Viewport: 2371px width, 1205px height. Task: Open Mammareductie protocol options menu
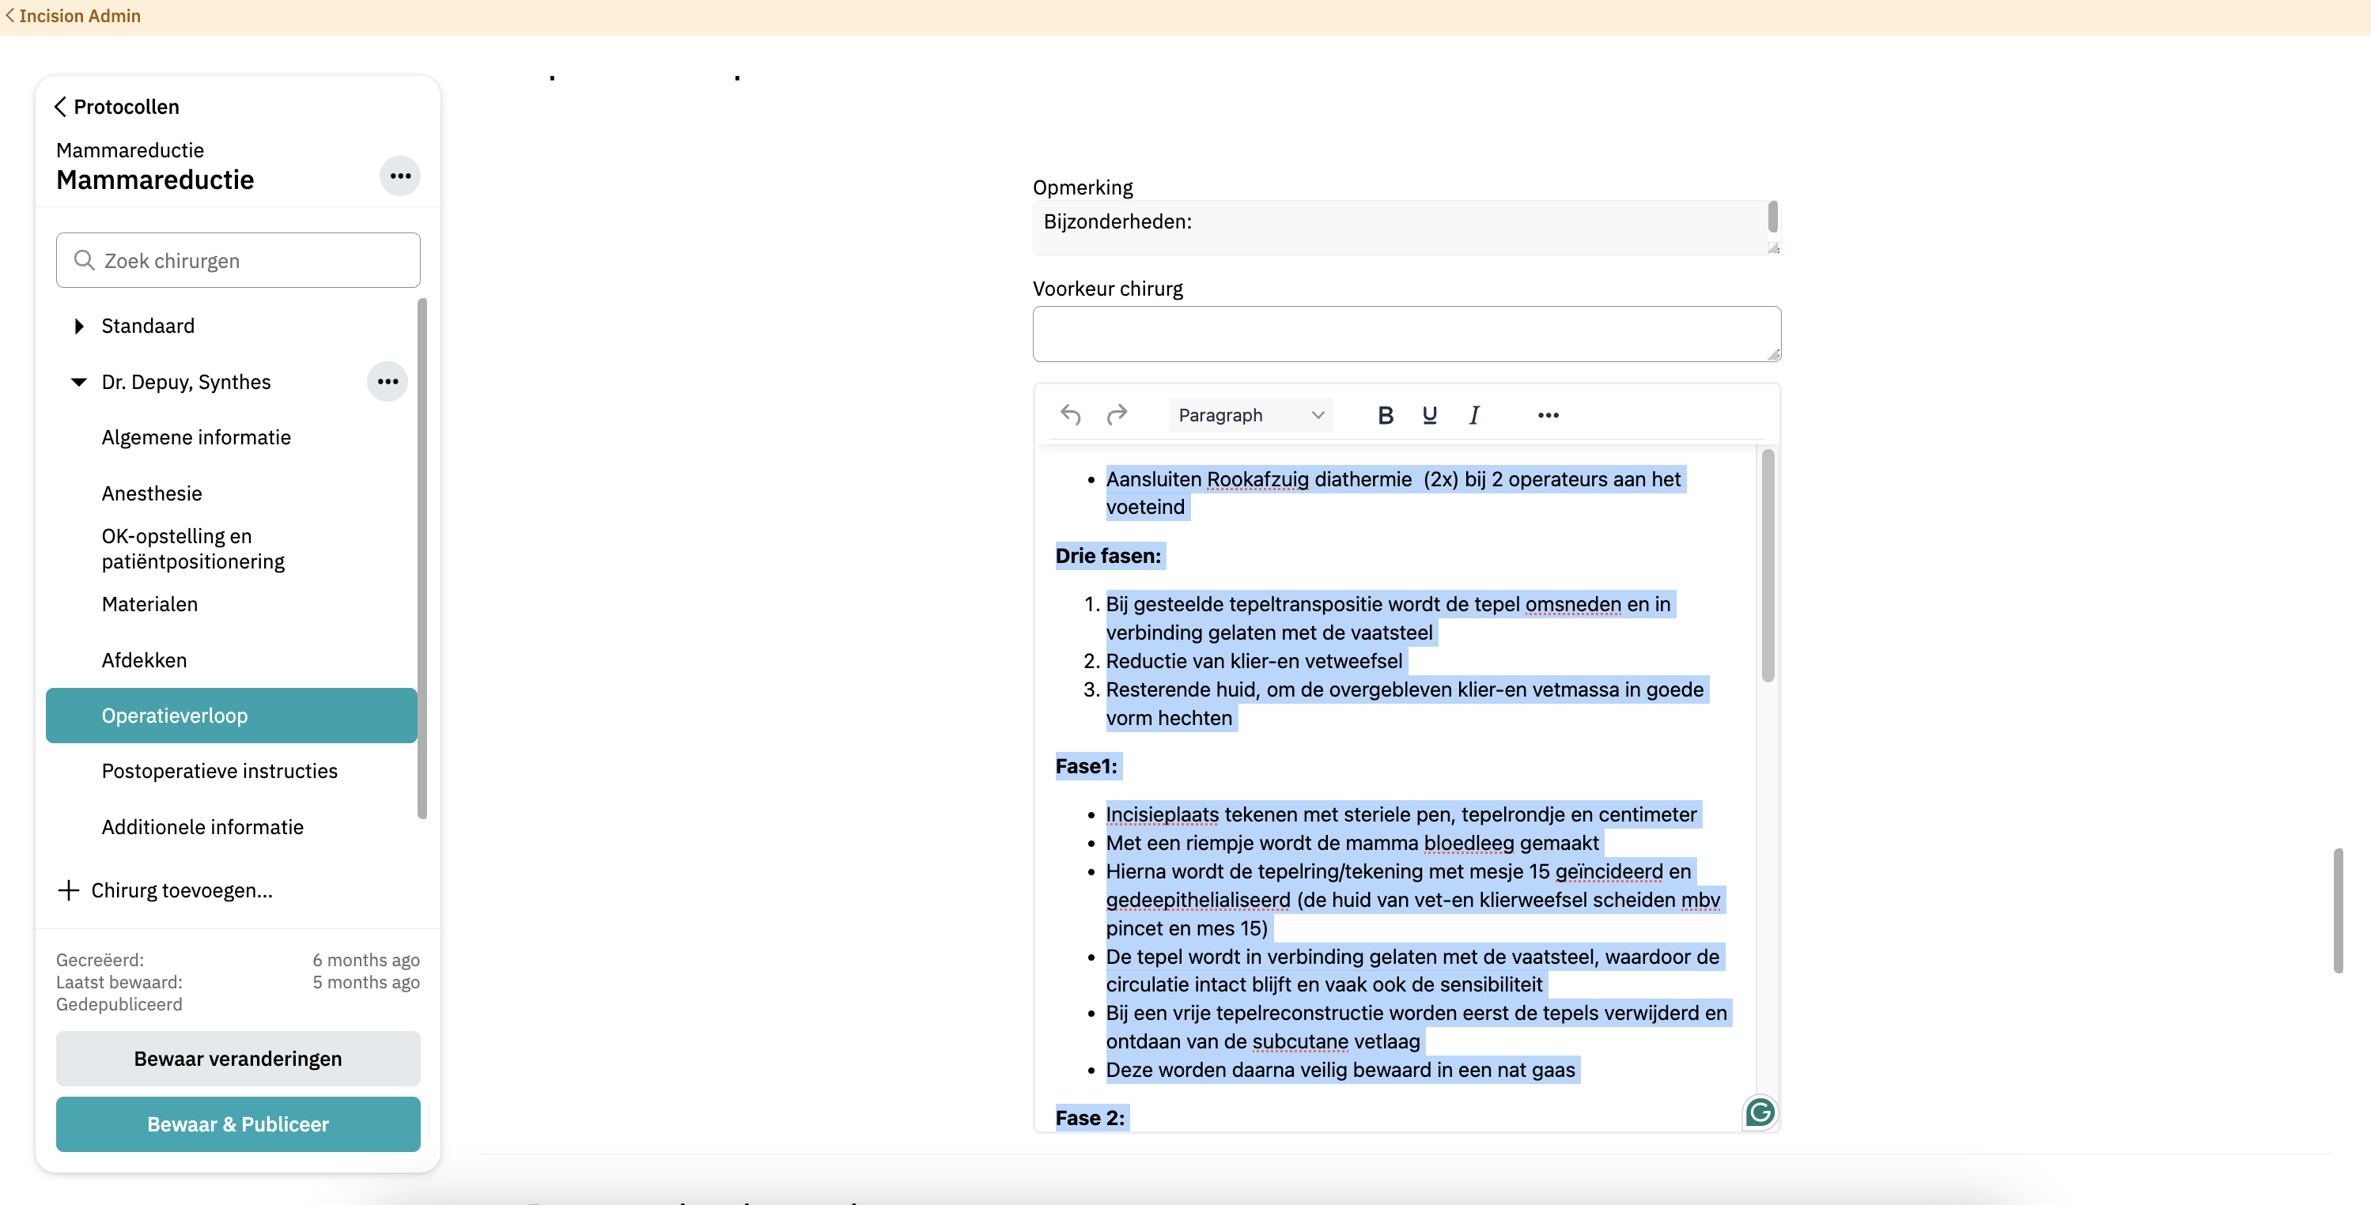400,176
